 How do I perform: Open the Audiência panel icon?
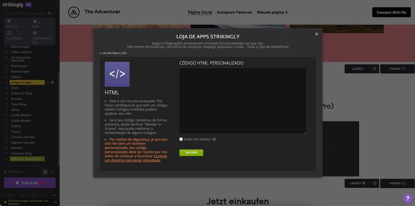coord(9,33)
